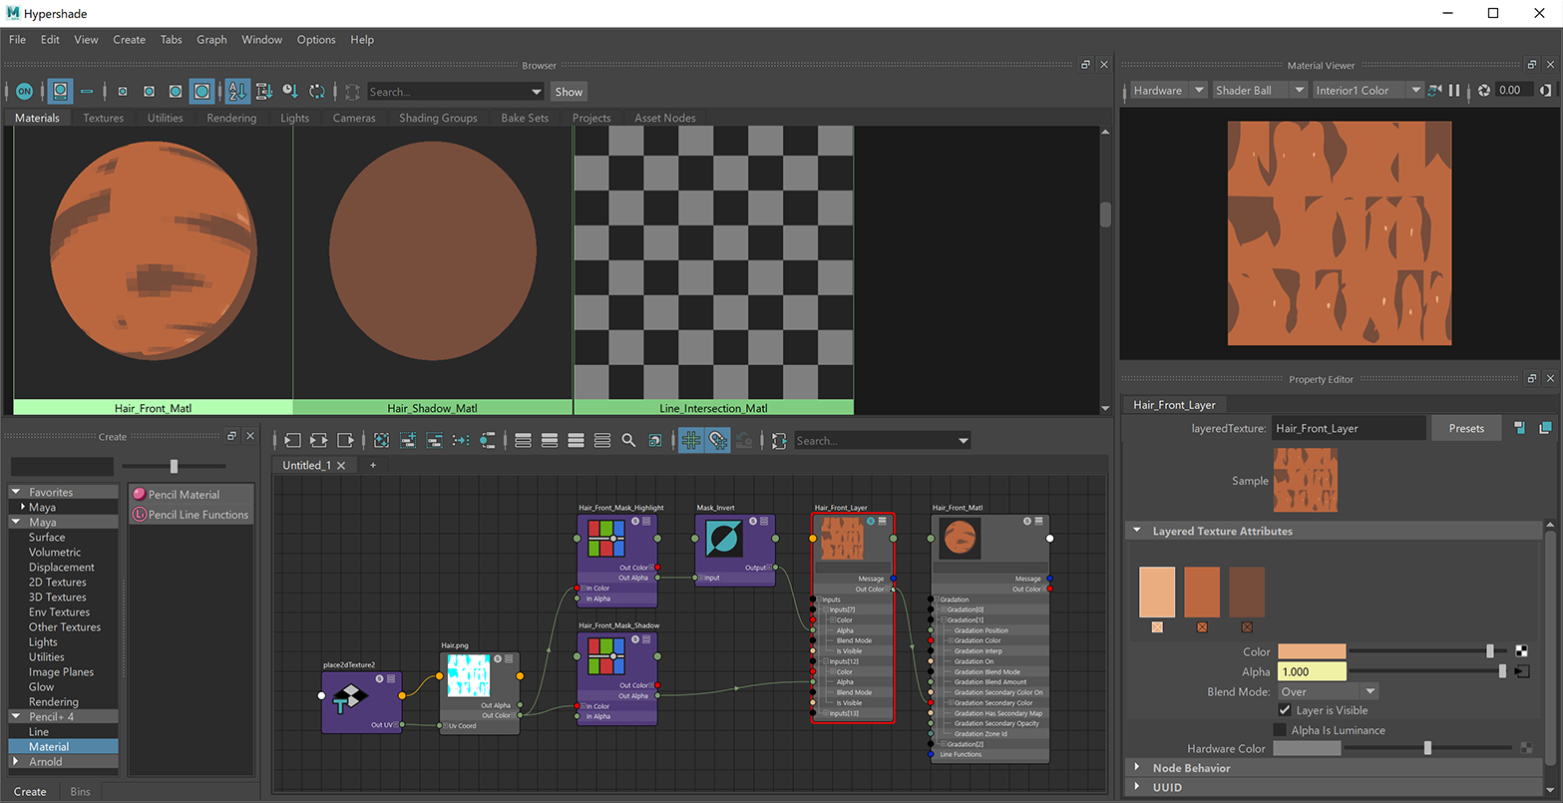Viewport: 1563px width, 803px height.
Task: Click the Show button next to search
Action: 569,92
